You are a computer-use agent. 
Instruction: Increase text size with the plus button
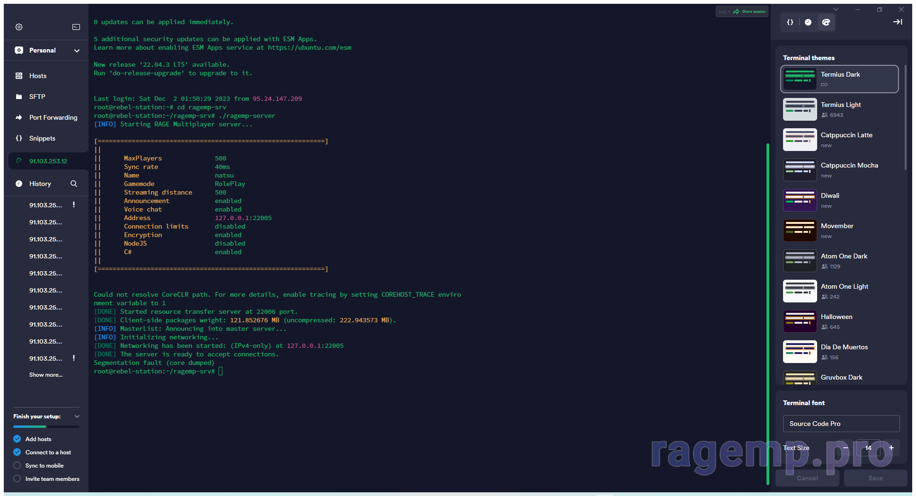click(x=891, y=448)
